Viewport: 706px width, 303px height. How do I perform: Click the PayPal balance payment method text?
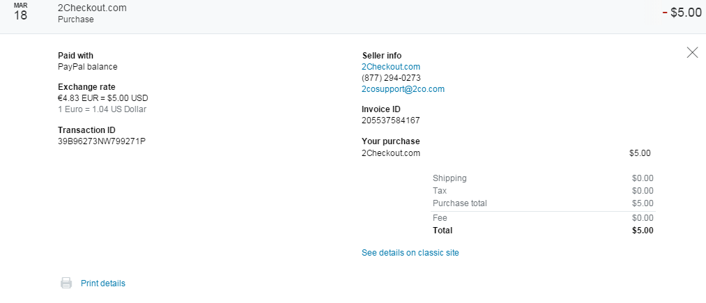click(87, 67)
